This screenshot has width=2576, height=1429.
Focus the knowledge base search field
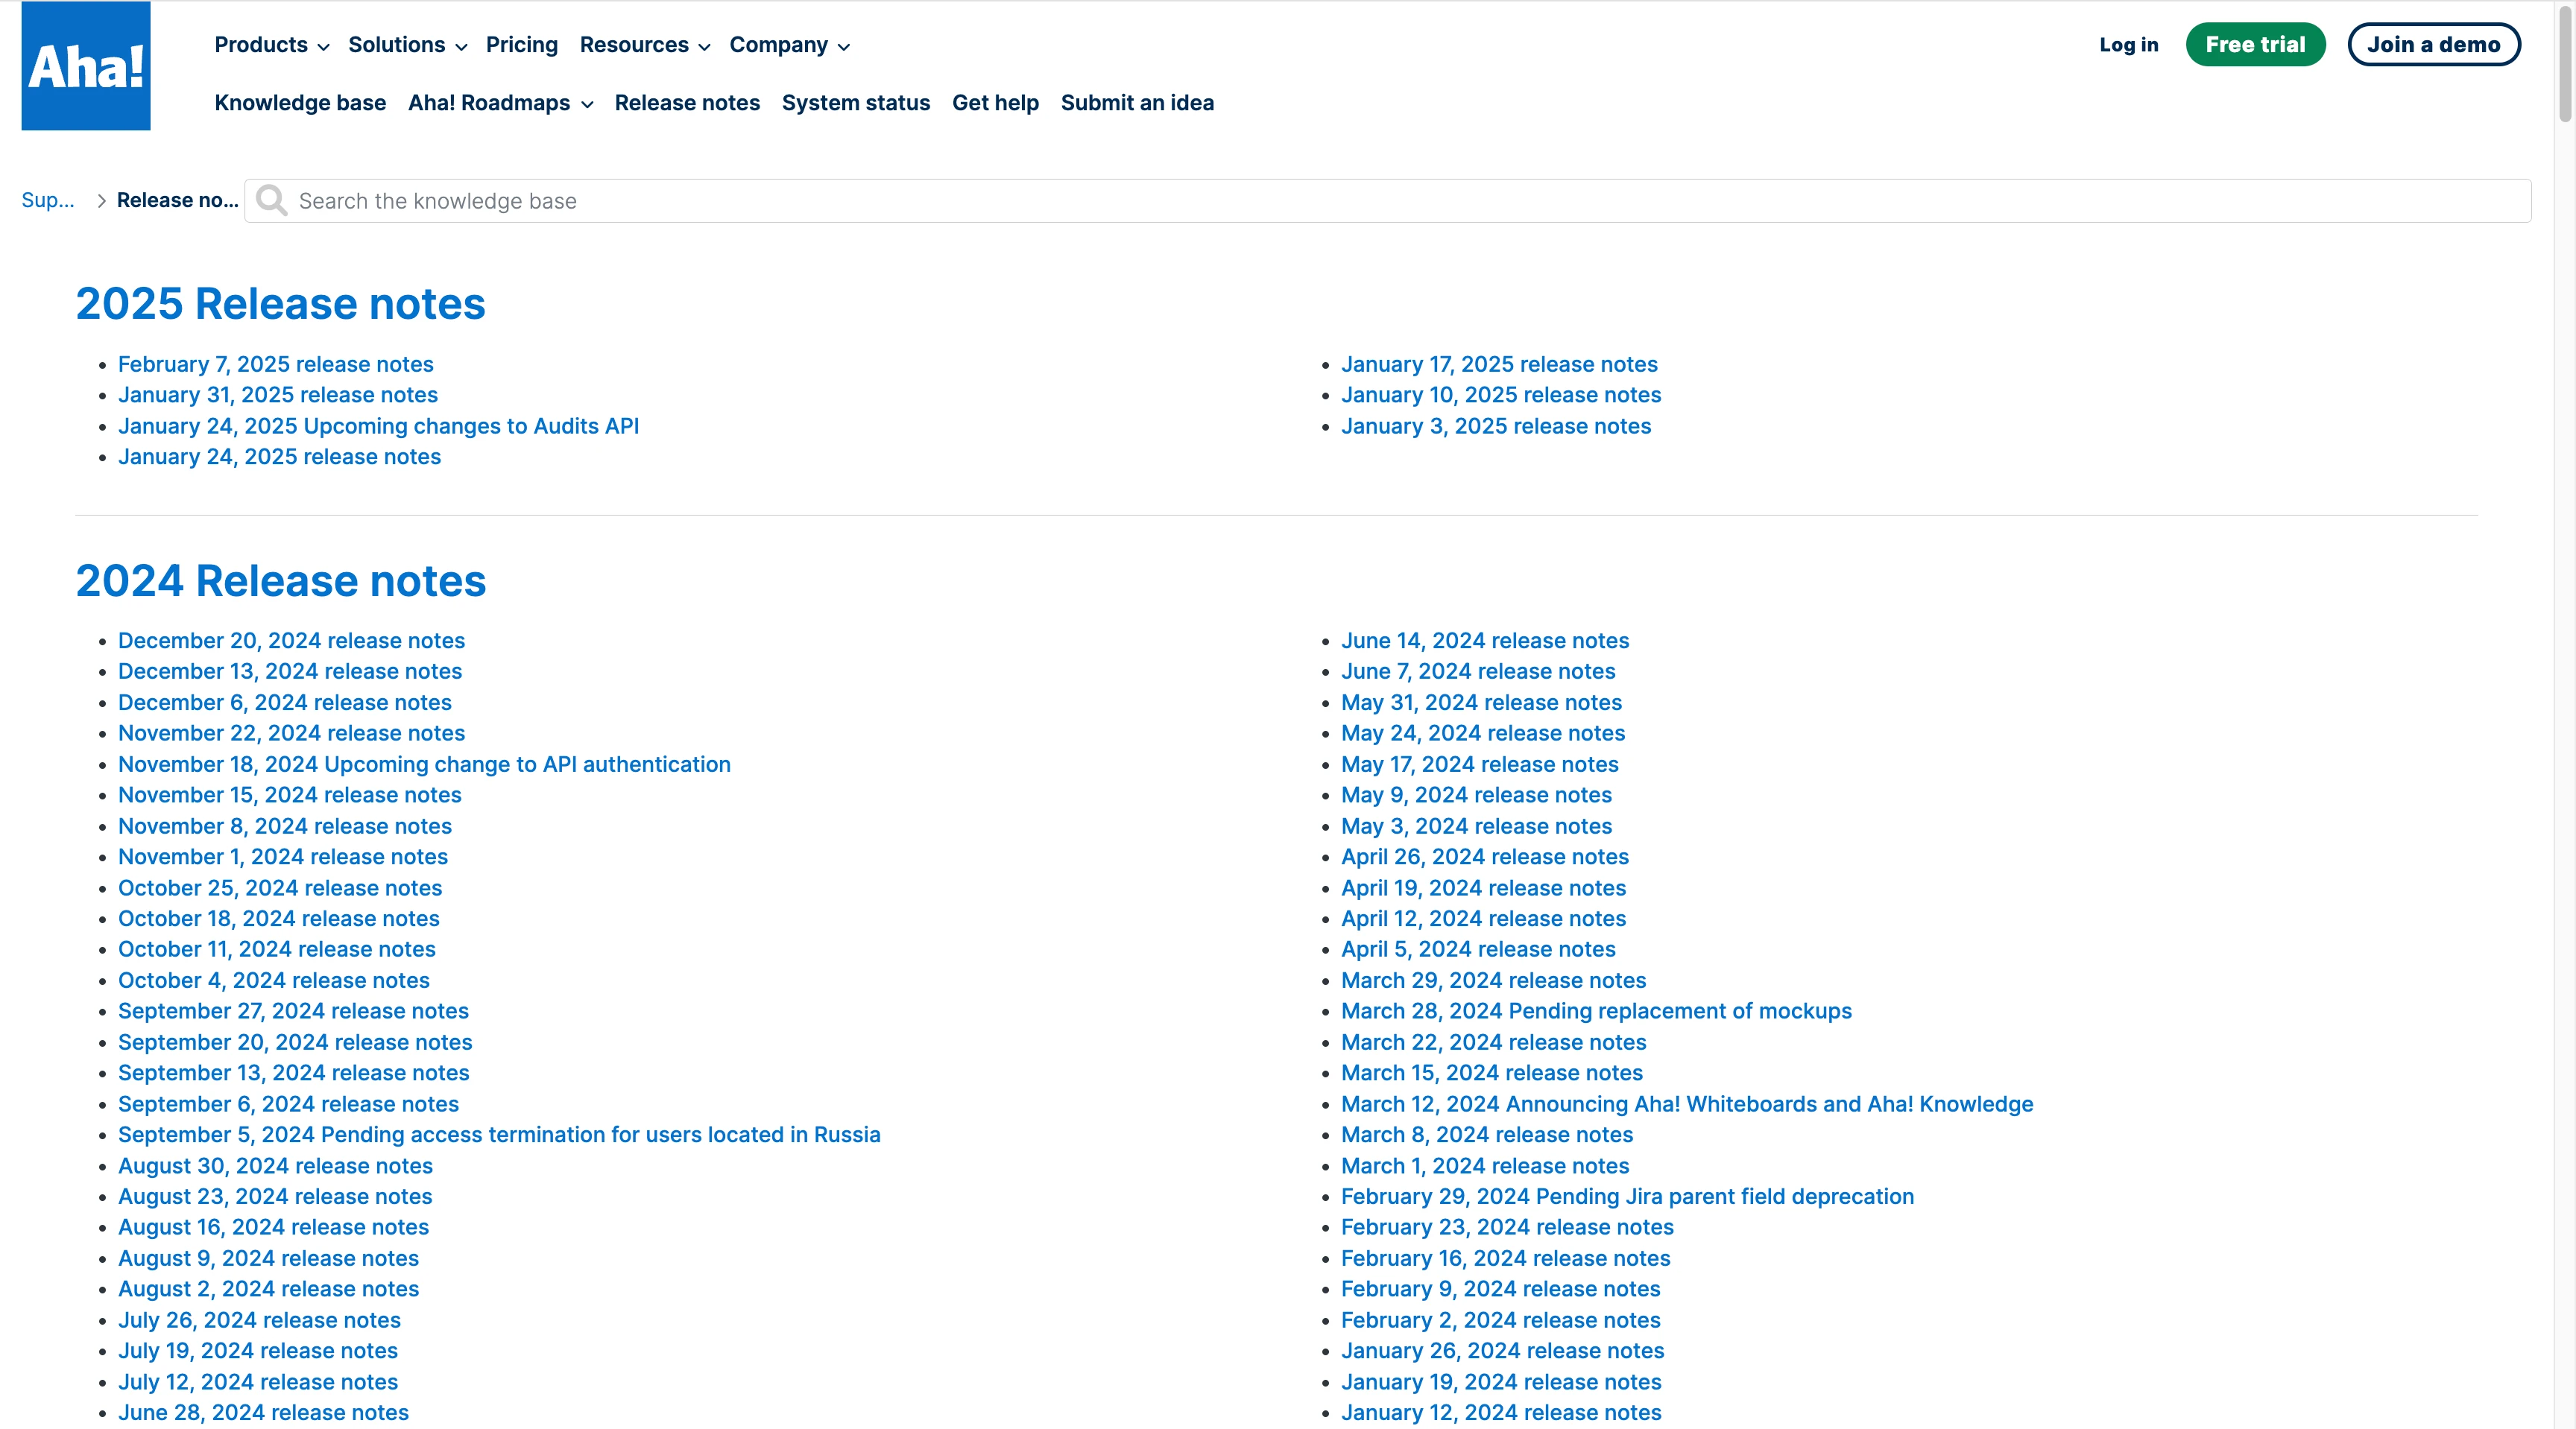pos(1400,201)
